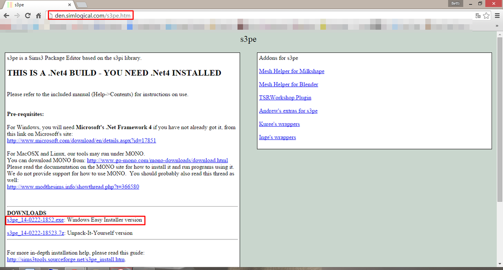Open Mesh Helper for Milkshape link
This screenshot has height=270, width=503.
coord(292,71)
